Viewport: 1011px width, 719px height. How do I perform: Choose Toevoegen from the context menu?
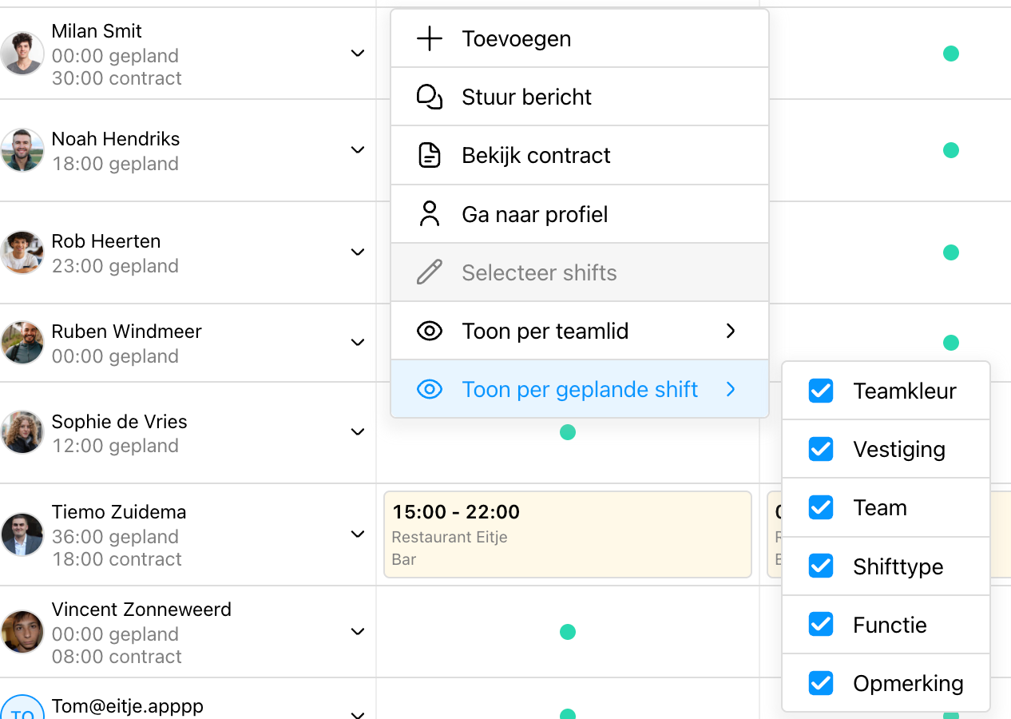pos(580,38)
